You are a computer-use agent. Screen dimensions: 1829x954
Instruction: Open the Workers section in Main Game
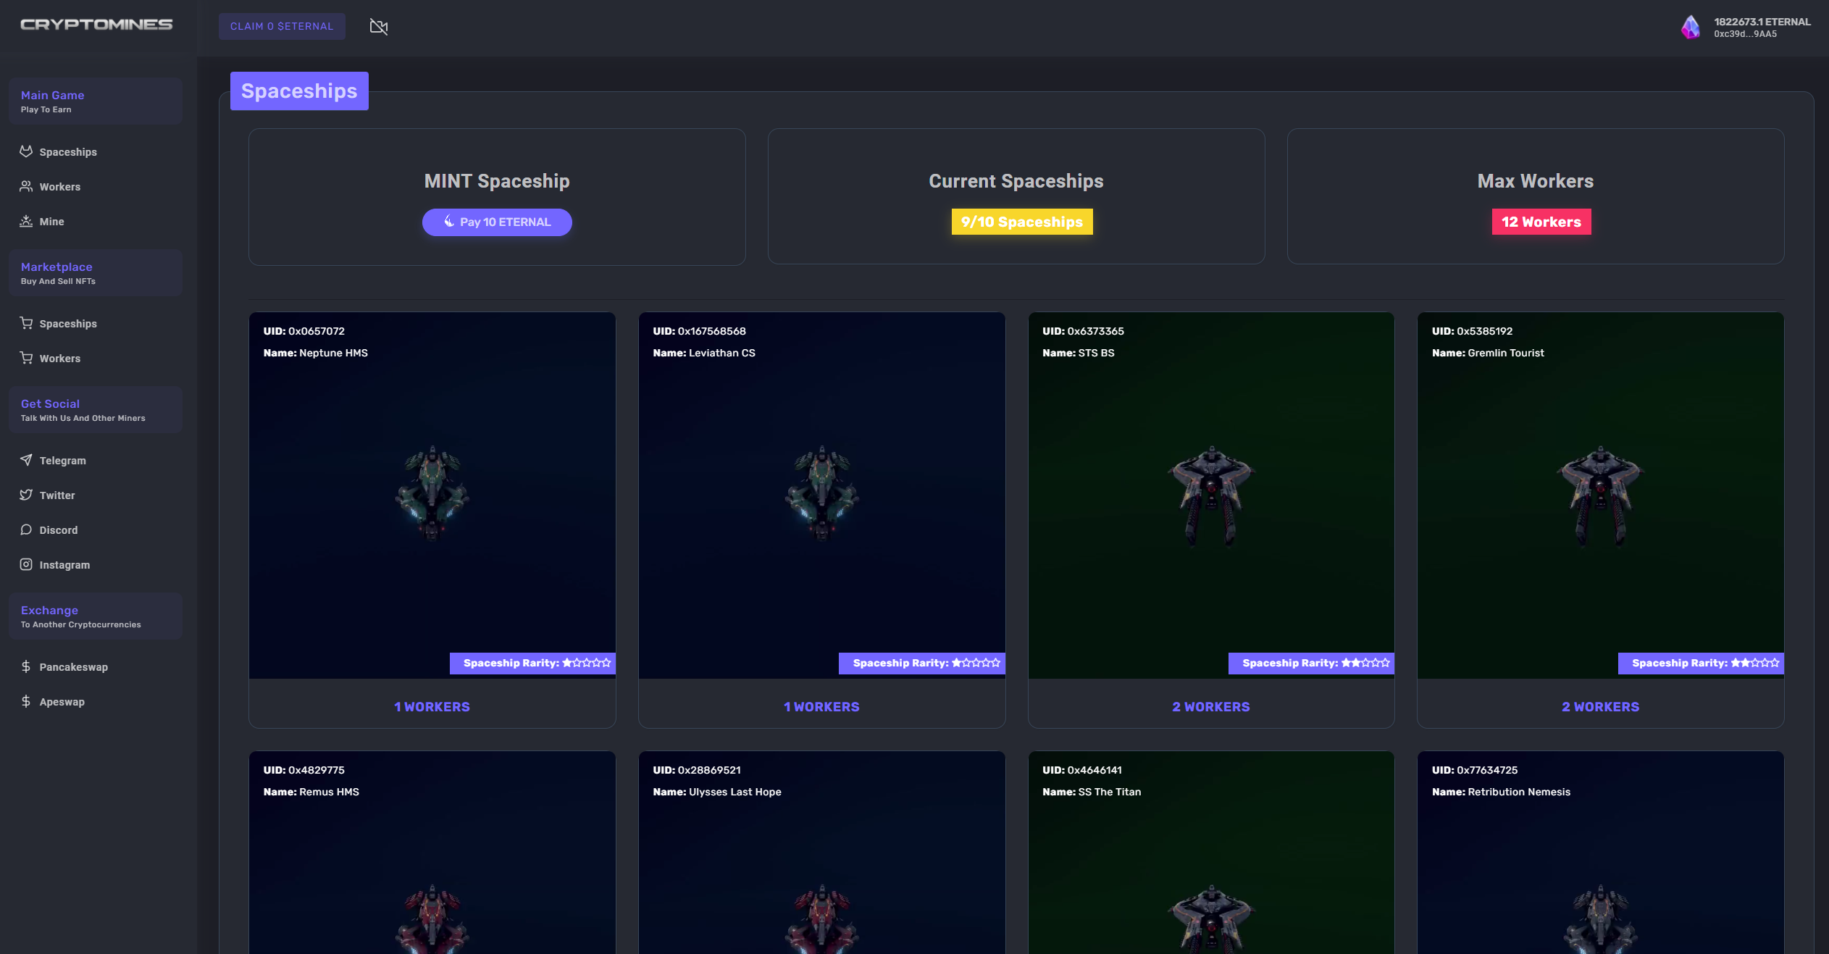(x=26, y=186)
